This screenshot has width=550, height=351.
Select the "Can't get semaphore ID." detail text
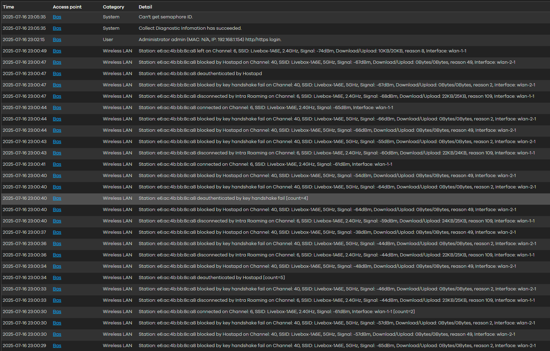pyautogui.click(x=166, y=17)
